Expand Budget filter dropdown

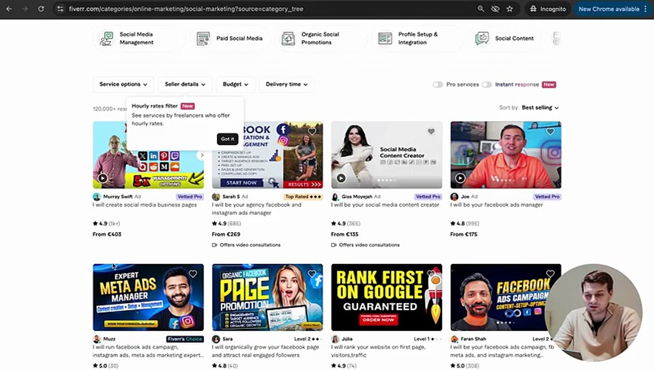click(235, 84)
